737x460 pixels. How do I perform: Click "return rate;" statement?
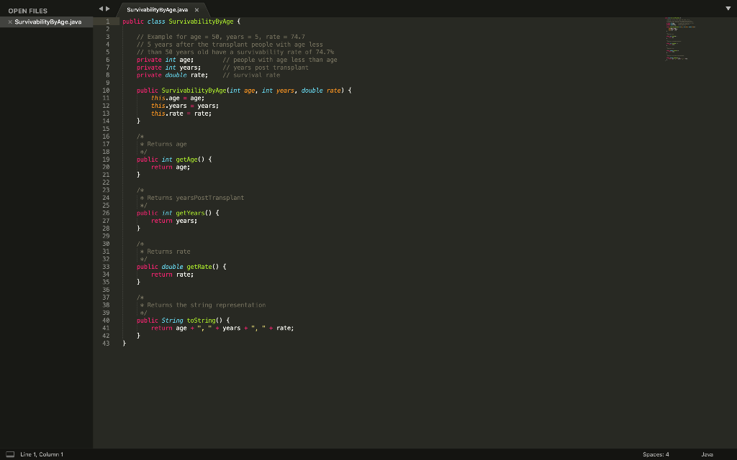(x=172, y=275)
